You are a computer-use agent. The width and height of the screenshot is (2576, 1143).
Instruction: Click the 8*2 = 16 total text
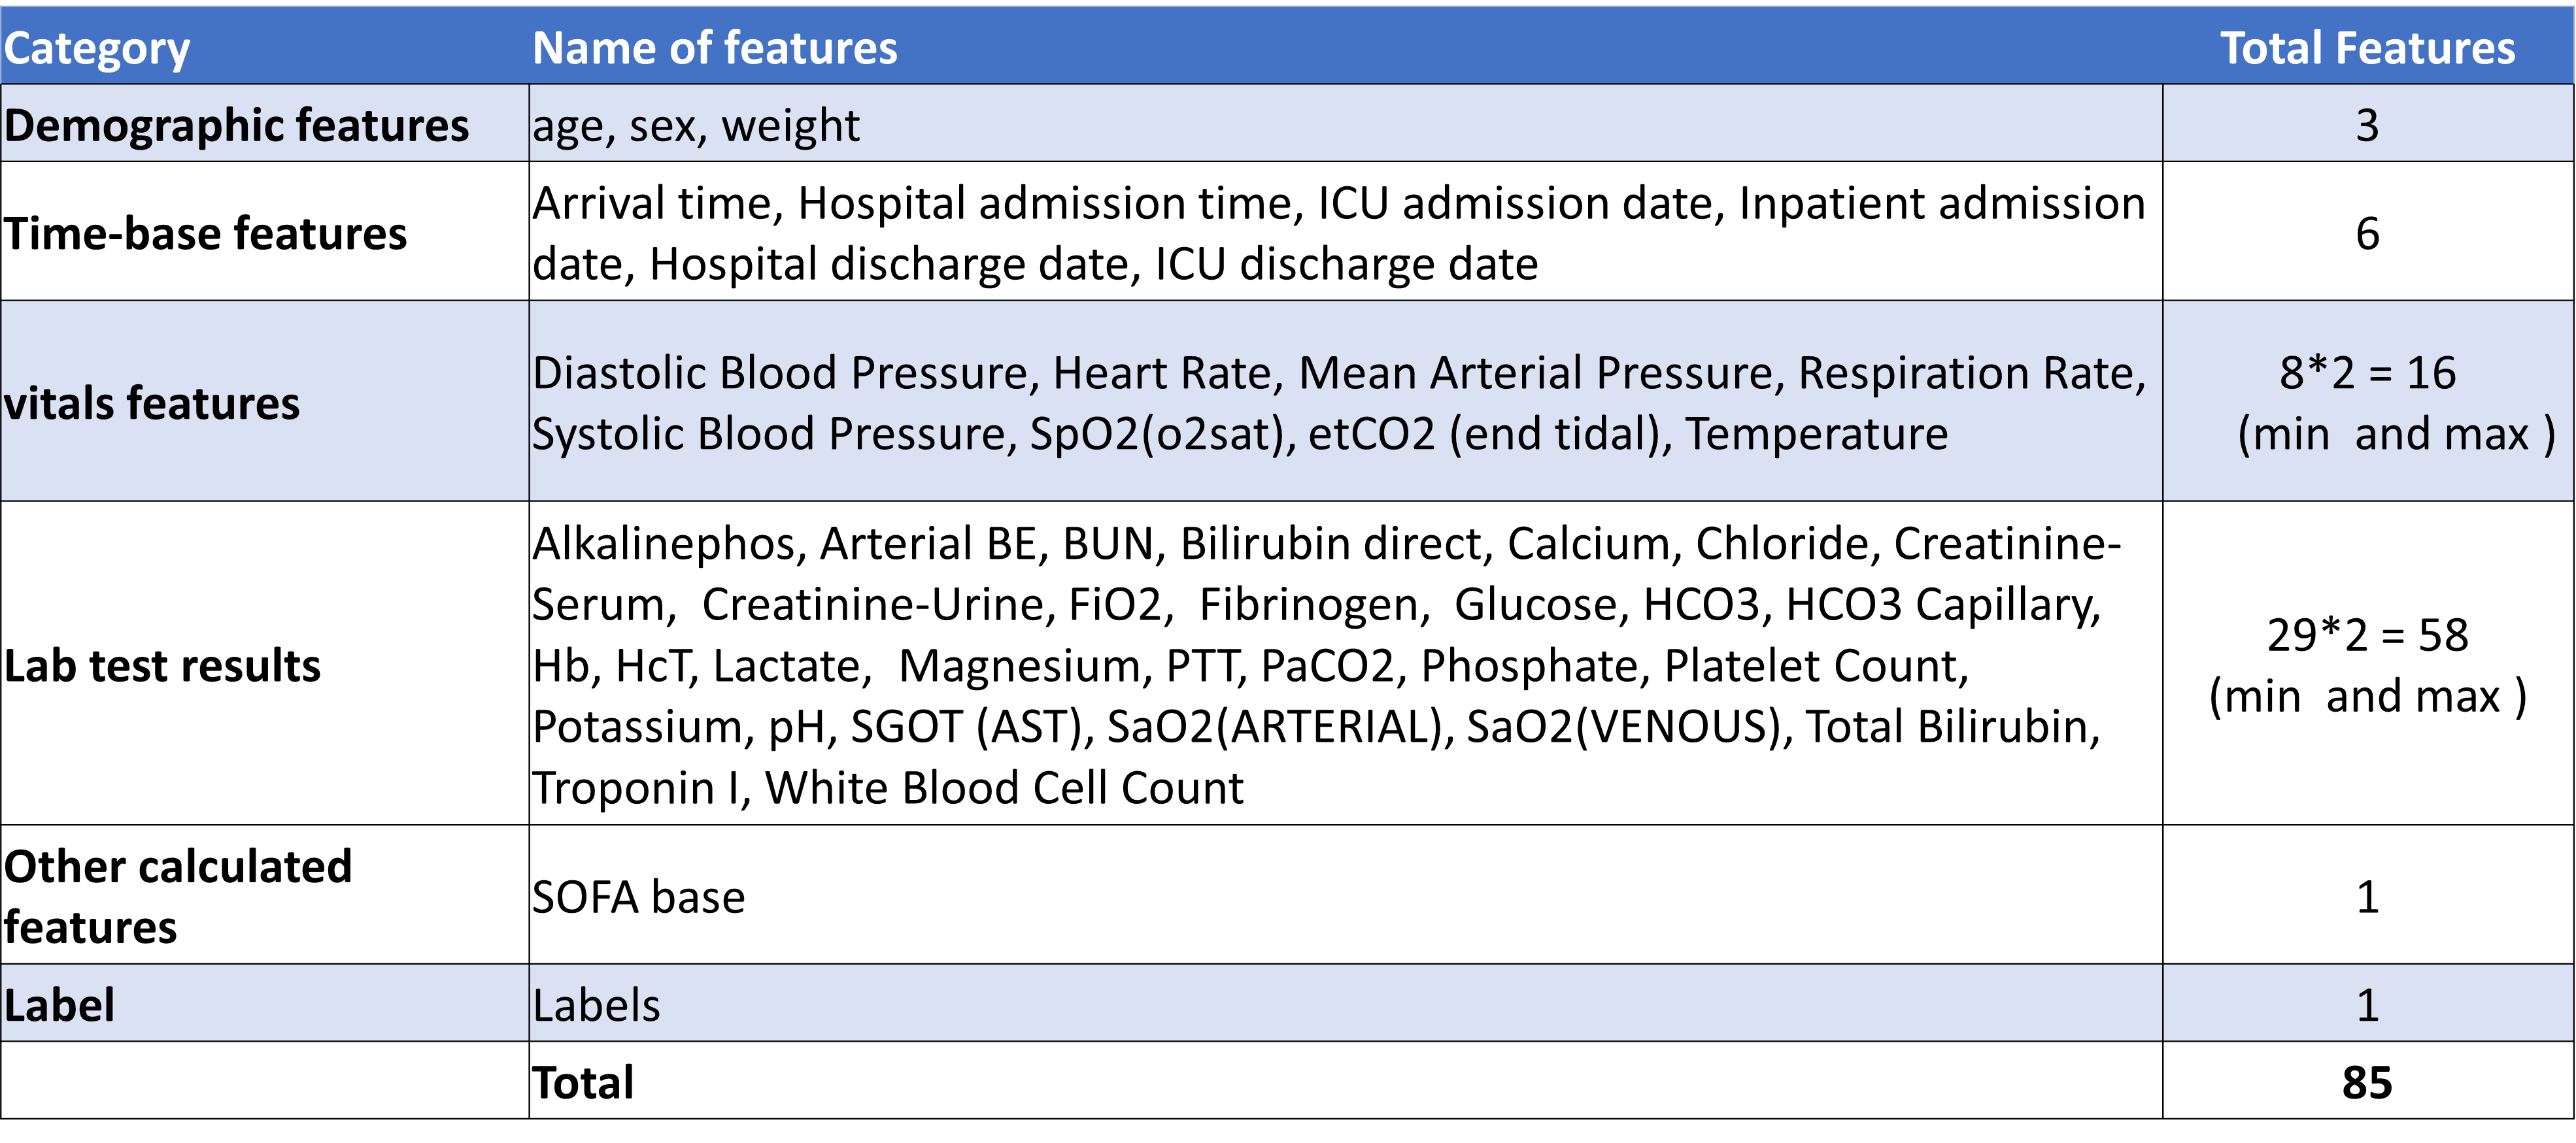click(x=2367, y=373)
